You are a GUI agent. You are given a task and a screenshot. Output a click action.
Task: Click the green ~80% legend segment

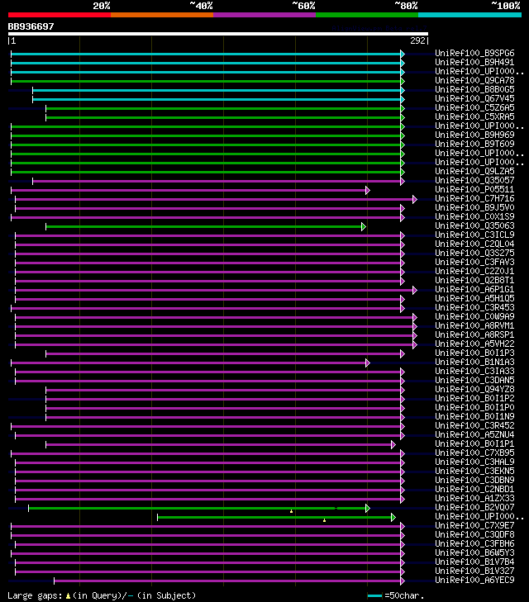pyautogui.click(x=367, y=15)
